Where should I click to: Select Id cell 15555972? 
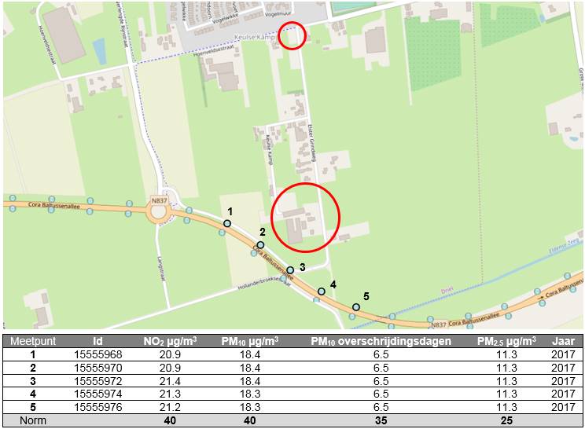pos(98,381)
